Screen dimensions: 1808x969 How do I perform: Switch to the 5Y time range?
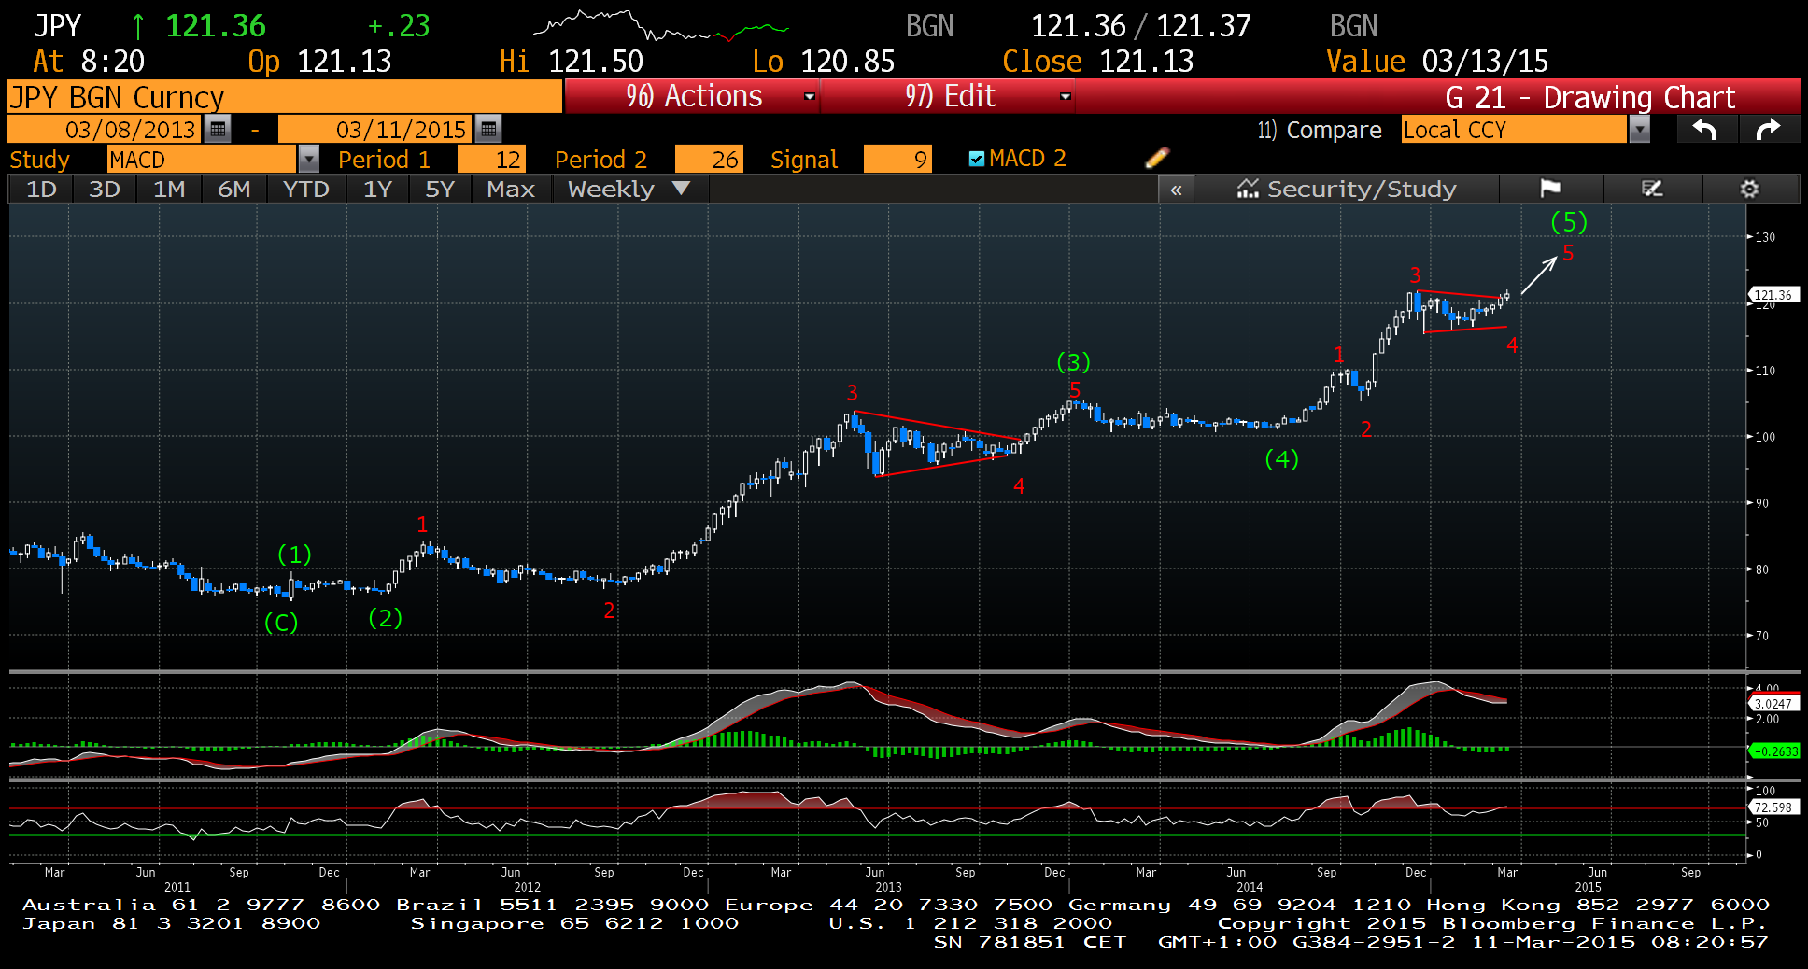(440, 189)
